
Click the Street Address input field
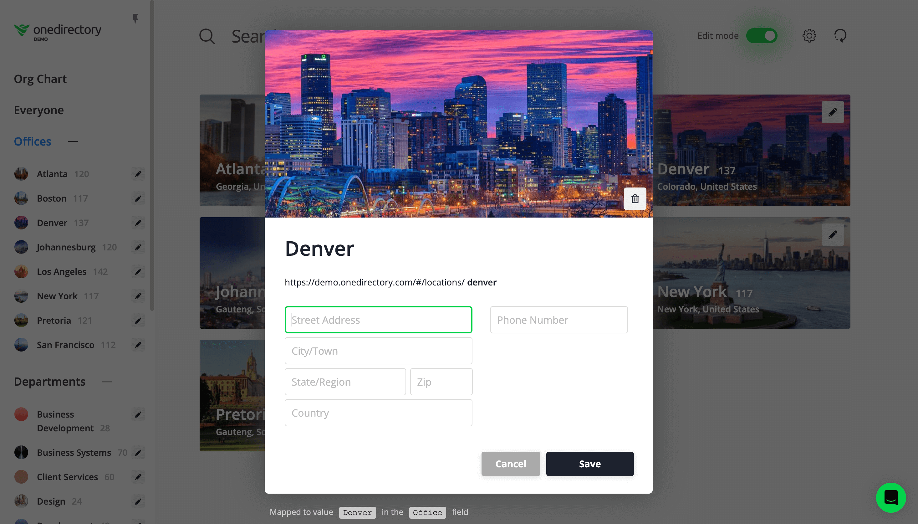point(378,320)
